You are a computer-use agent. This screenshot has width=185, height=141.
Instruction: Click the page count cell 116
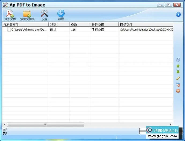coord(73,30)
